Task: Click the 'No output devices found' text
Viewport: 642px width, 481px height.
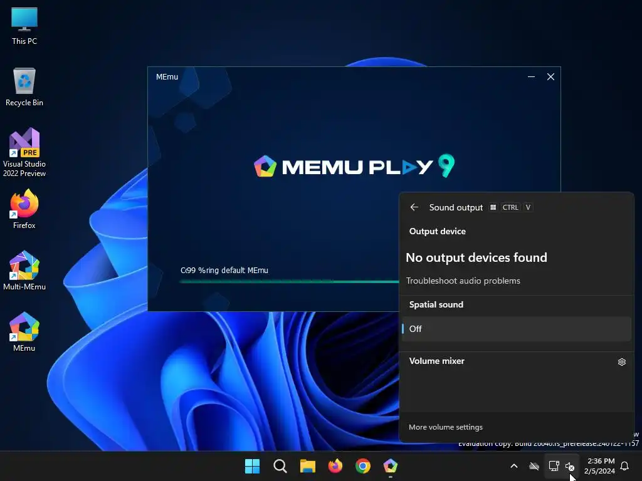Action: 476,257
